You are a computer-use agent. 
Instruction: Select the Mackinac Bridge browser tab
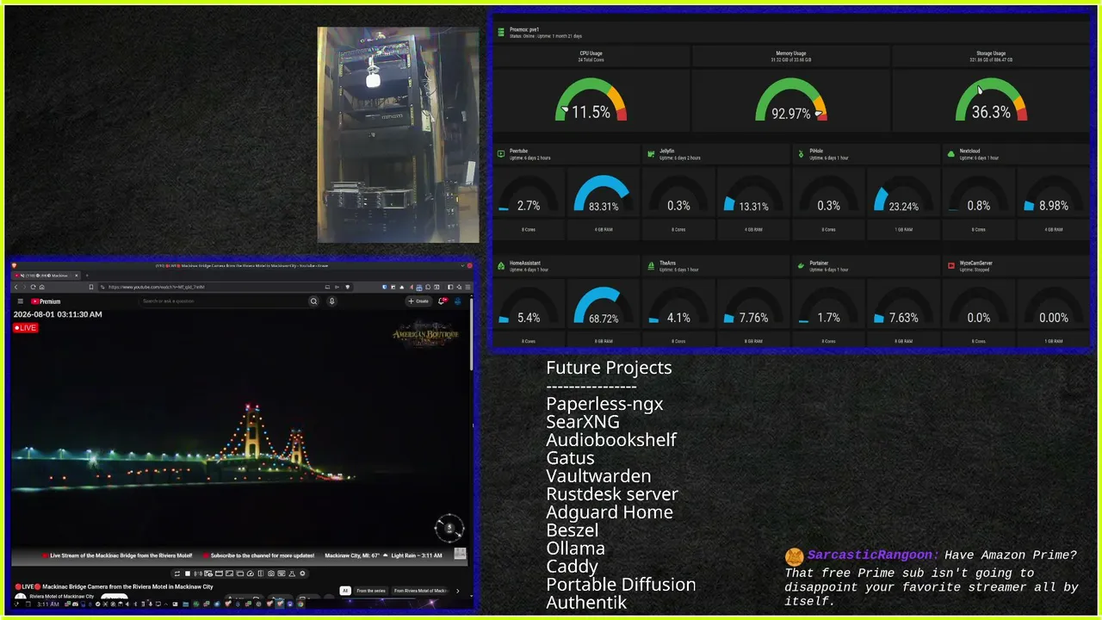45,276
